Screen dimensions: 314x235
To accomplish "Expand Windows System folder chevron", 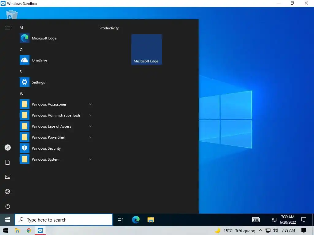I will pyautogui.click(x=90, y=159).
